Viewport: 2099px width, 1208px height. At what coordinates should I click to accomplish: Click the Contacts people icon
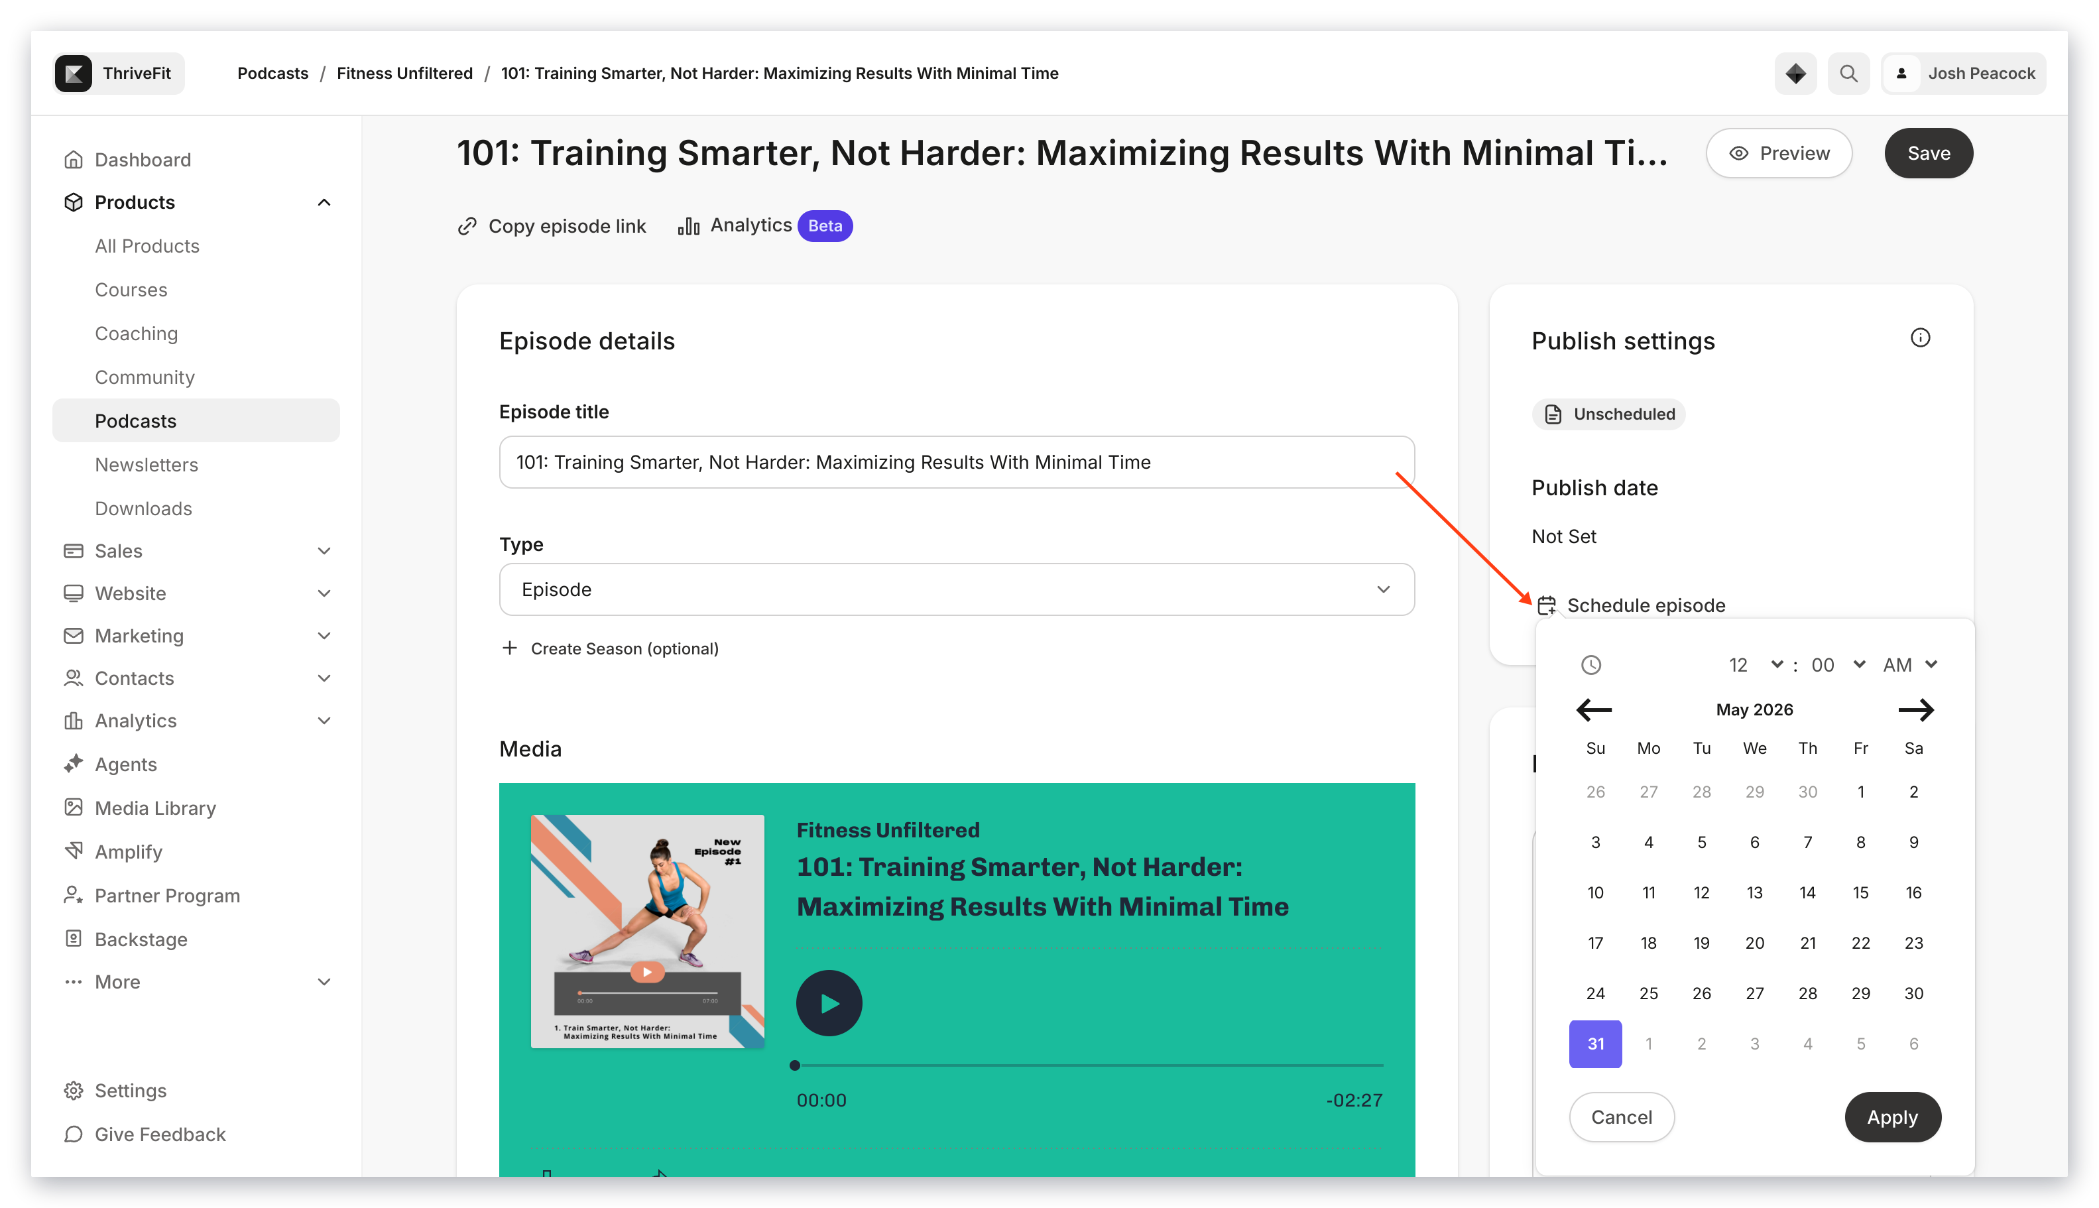(73, 678)
